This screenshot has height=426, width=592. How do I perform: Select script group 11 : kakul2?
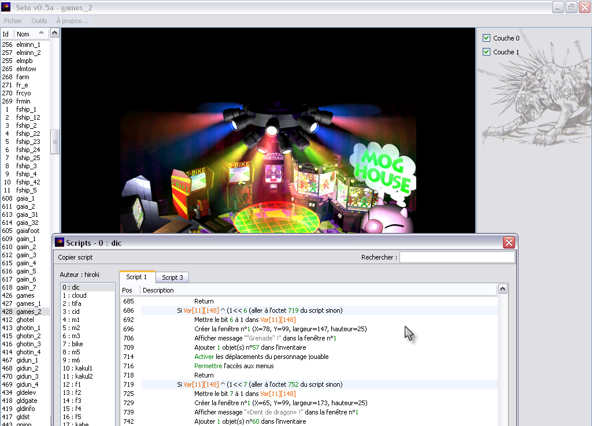click(88, 376)
